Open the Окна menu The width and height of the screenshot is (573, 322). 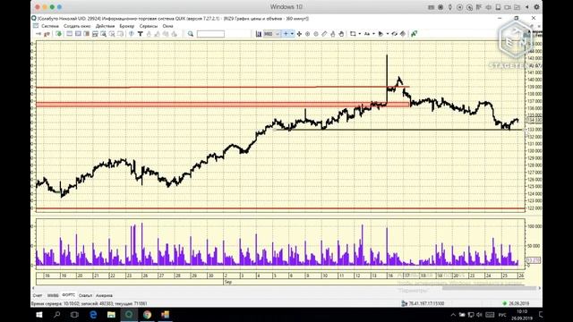click(167, 26)
